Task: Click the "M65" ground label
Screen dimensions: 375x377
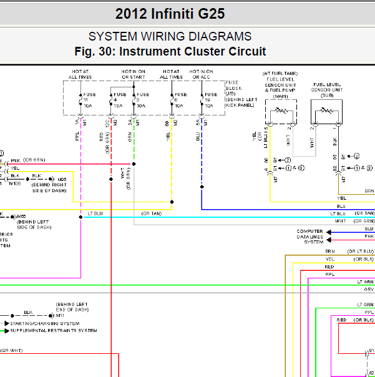Action: [21, 217]
